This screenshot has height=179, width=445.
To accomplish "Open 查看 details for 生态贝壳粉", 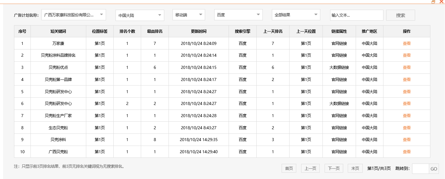I will tap(407, 128).
